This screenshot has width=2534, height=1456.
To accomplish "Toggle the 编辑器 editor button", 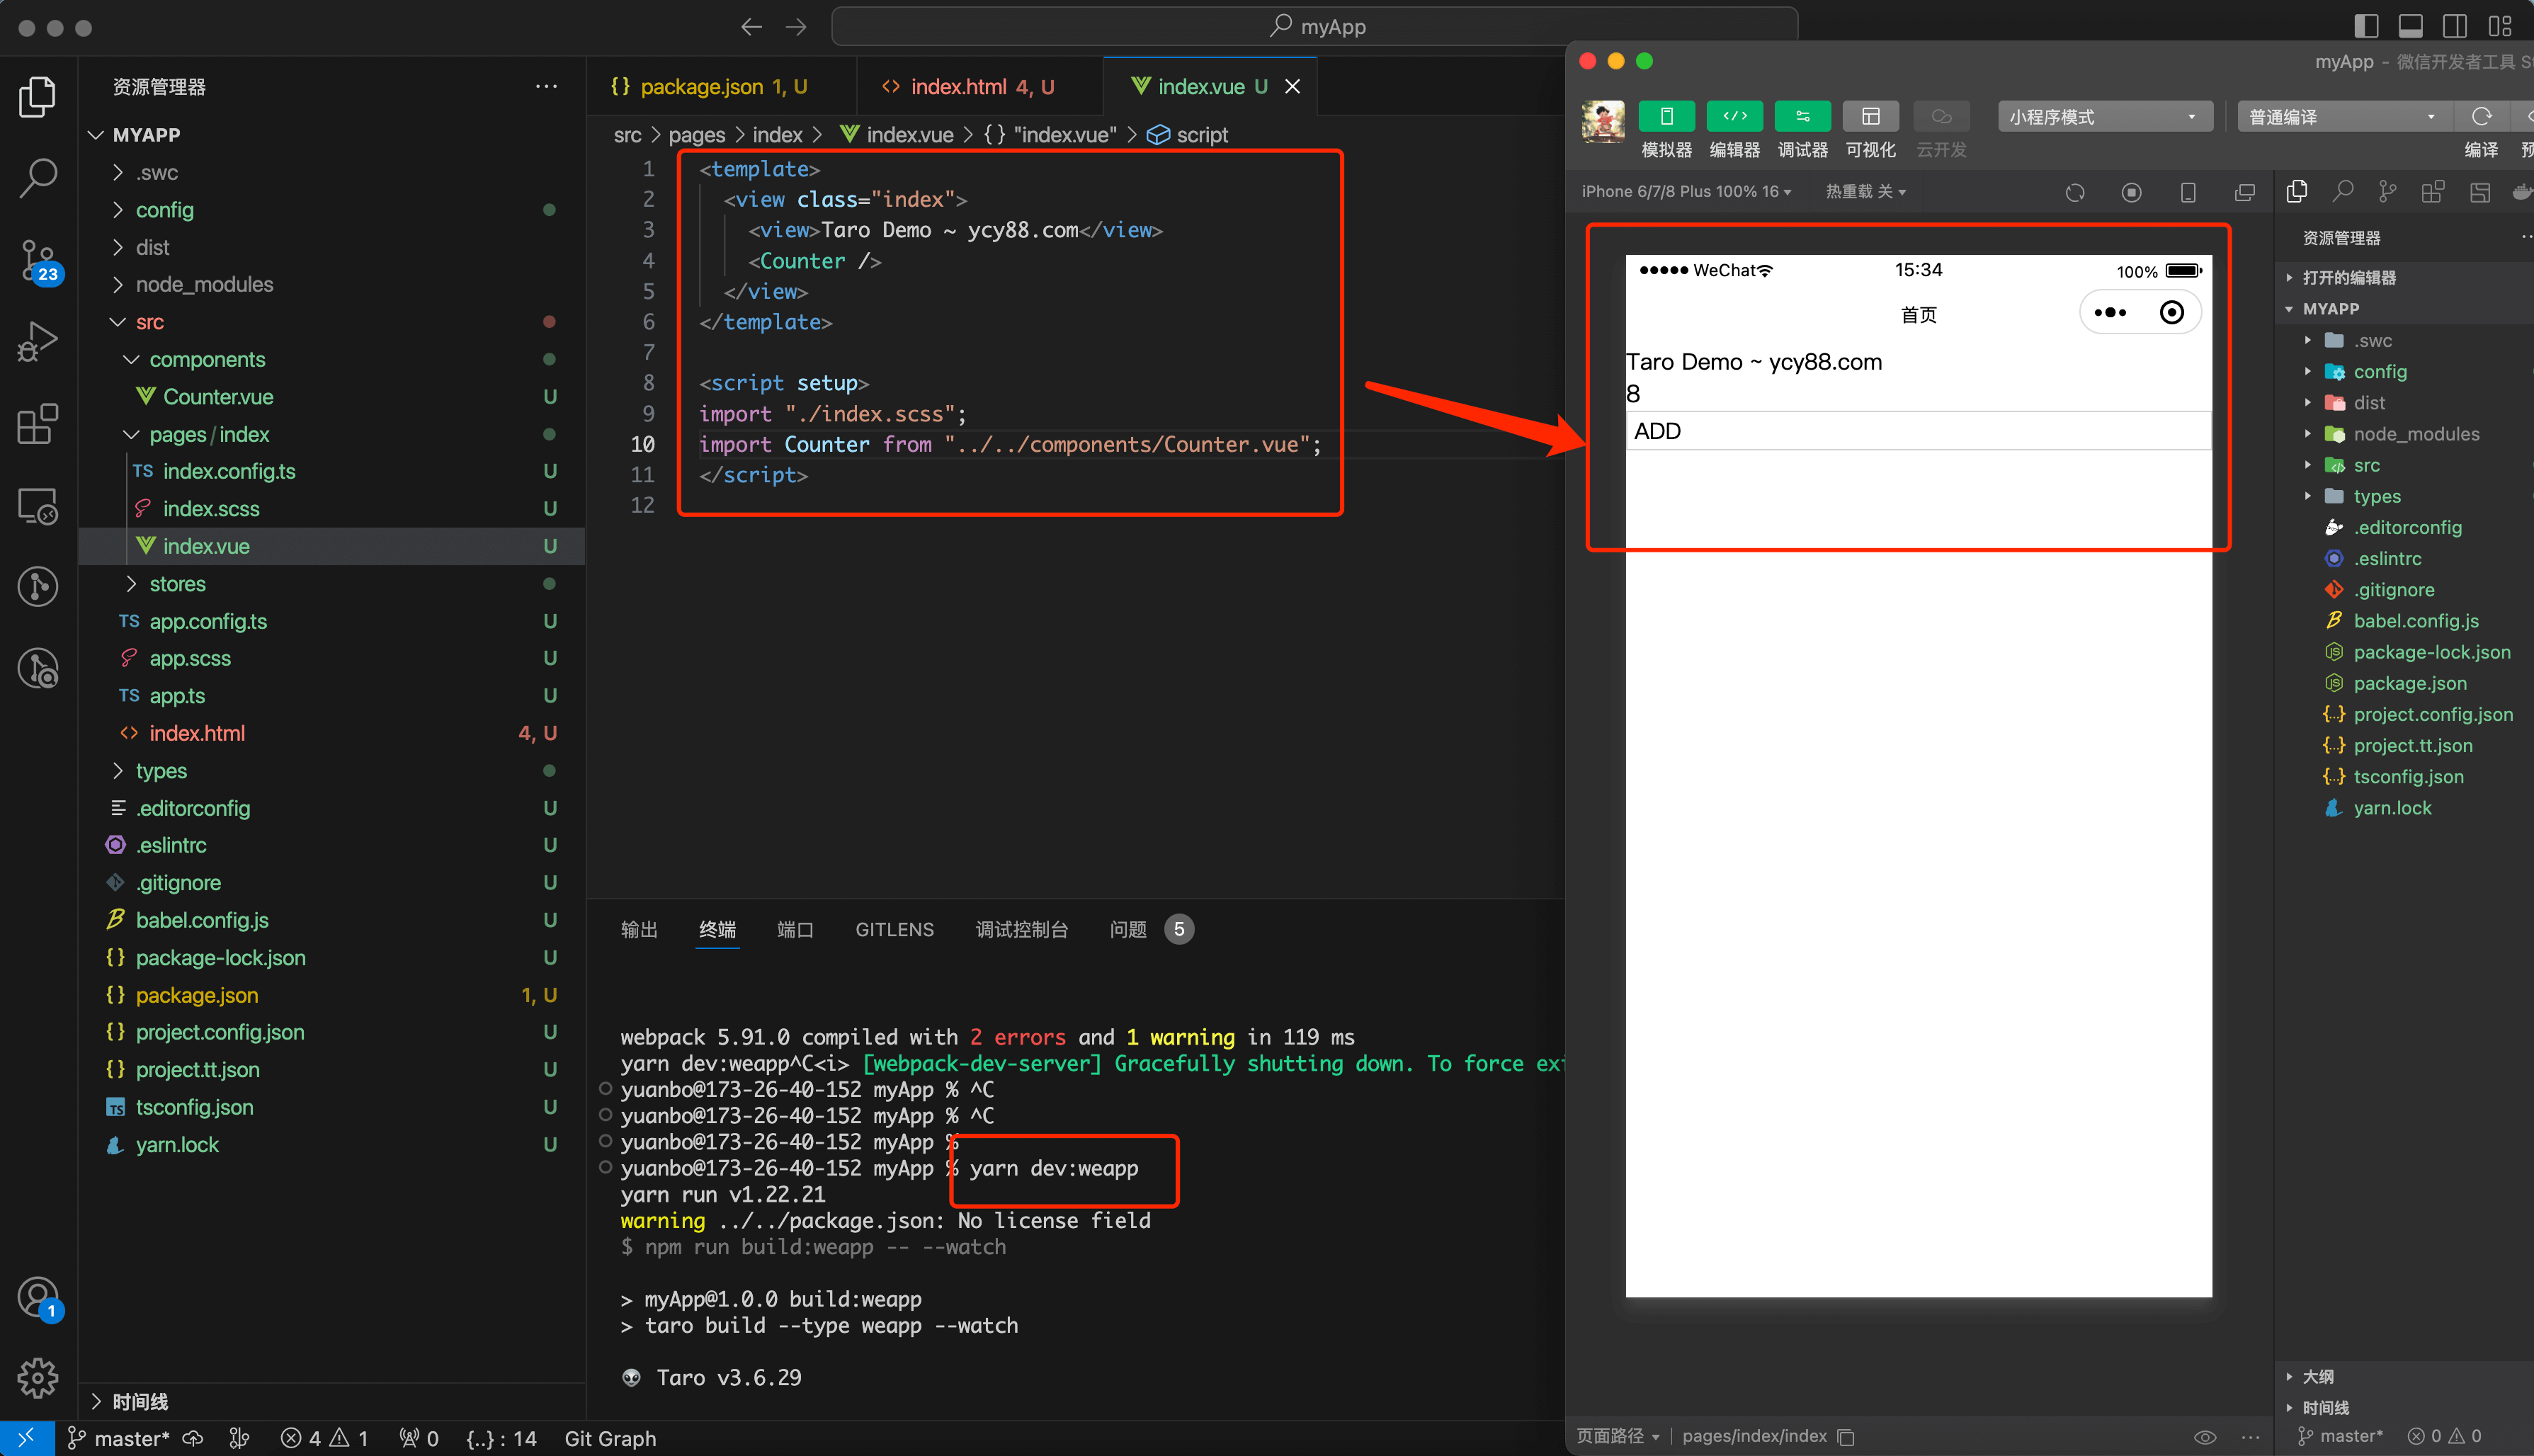I will coord(1734,117).
